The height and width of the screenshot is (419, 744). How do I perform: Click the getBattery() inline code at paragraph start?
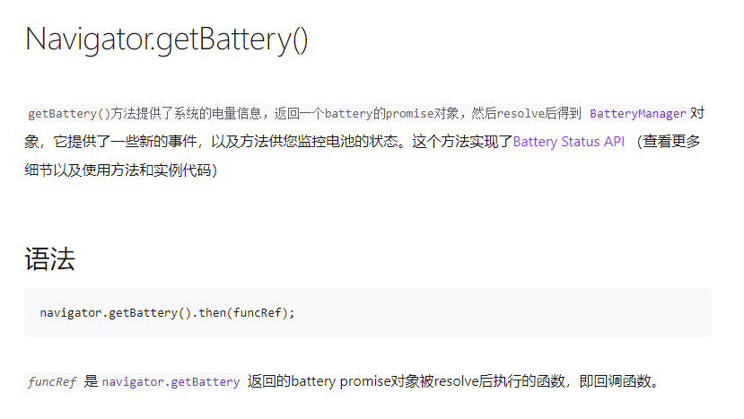click(69, 114)
